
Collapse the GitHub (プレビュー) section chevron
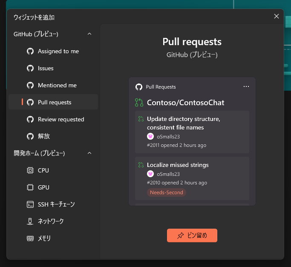point(89,34)
